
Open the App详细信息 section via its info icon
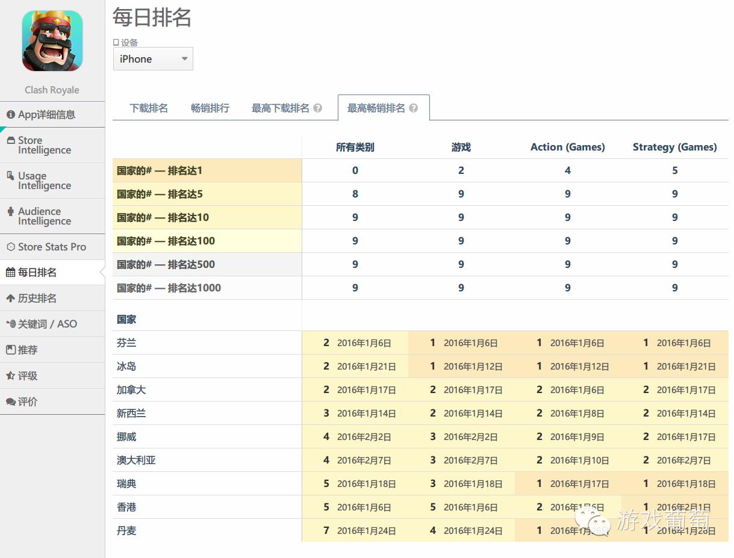11,114
